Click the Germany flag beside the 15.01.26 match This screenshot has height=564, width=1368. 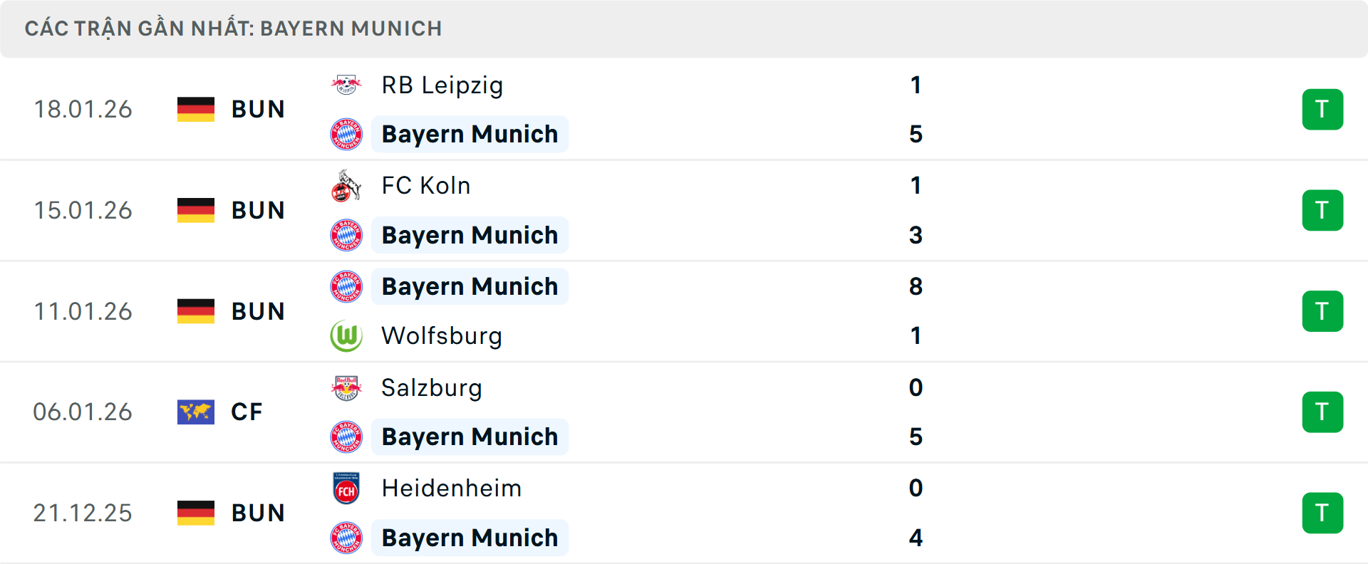click(x=196, y=210)
